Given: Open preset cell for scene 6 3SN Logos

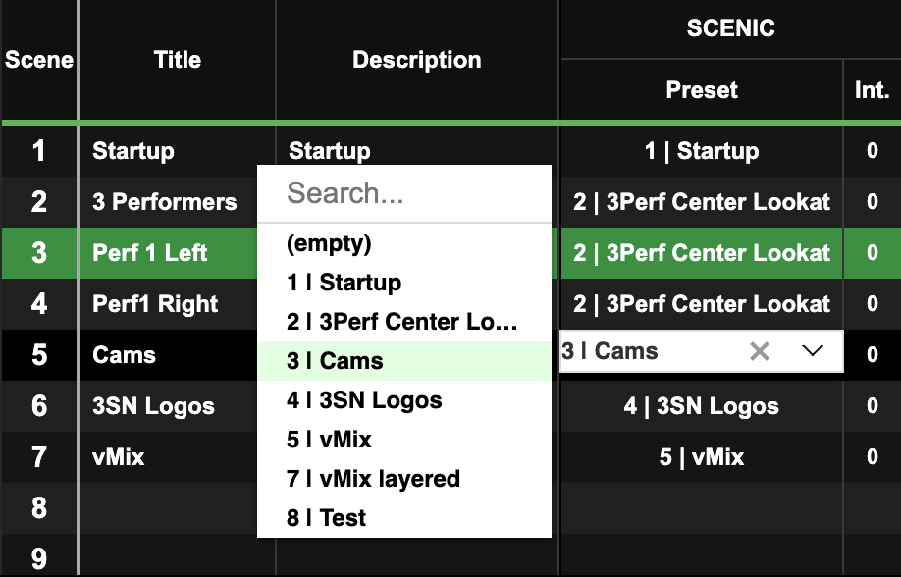Looking at the screenshot, I should (x=701, y=406).
